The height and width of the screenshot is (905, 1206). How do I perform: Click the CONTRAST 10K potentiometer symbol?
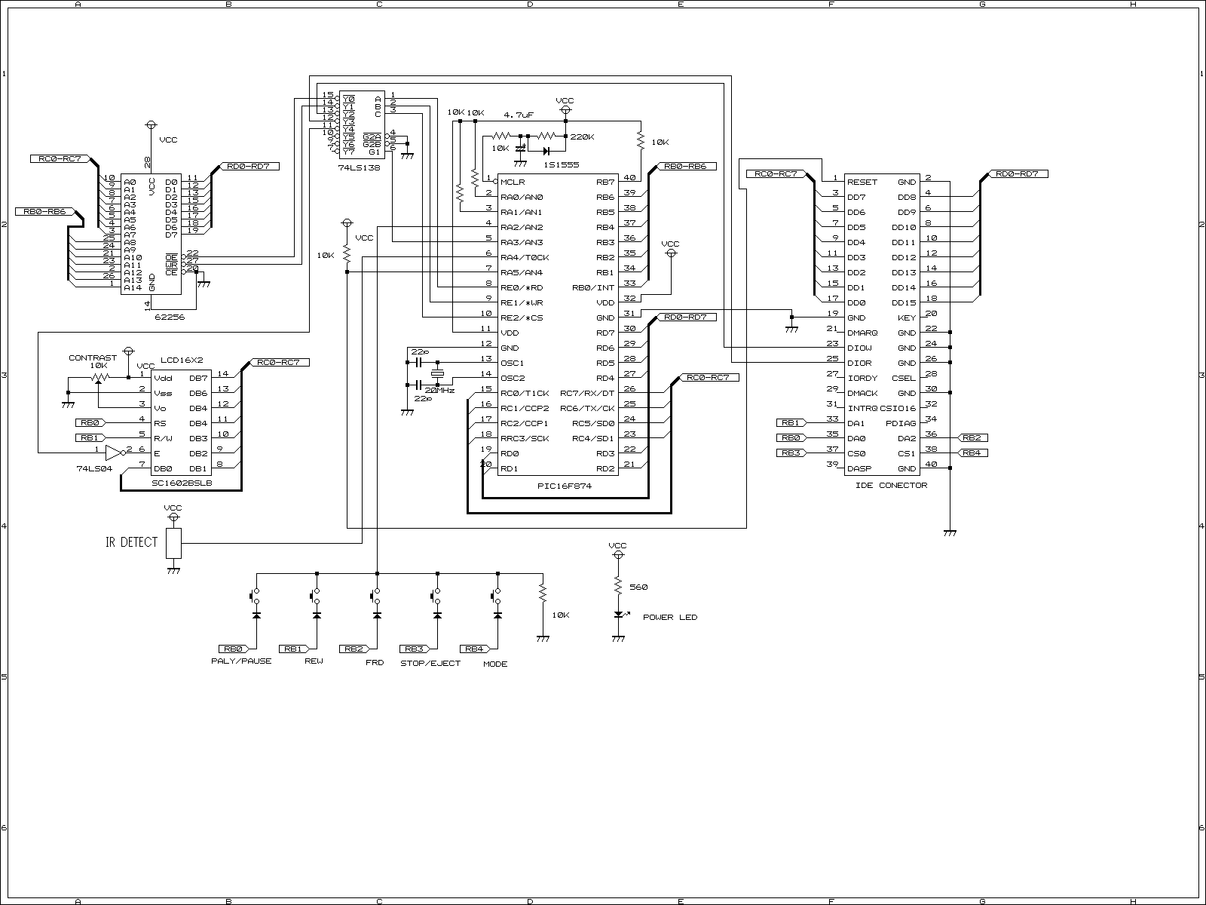(98, 378)
